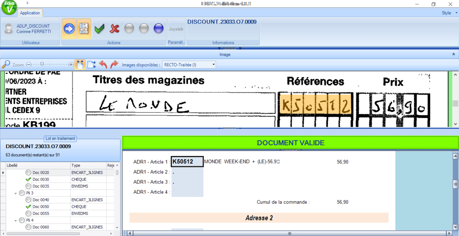Open the Style menu
Screen dimensions: 459x236
pos(447,13)
